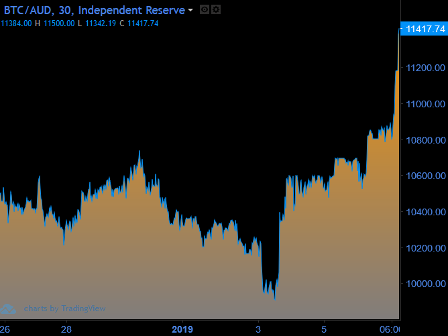Click the TradingView cloud logo
The image size is (448, 336).
tap(8, 309)
